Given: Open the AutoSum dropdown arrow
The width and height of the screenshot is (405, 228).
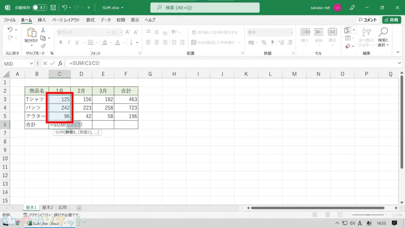Looking at the screenshot, I should (354, 30).
